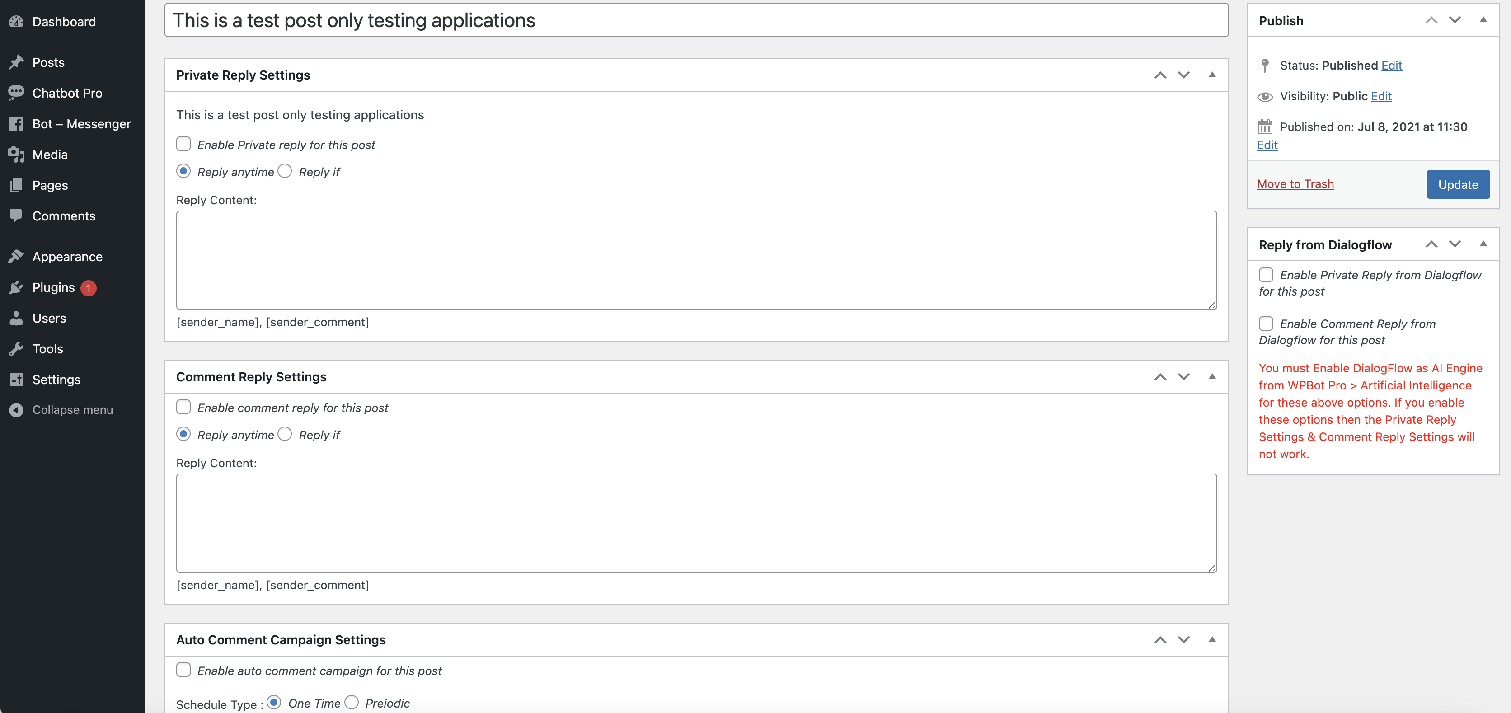Click the Posts pushpin icon

click(x=16, y=62)
